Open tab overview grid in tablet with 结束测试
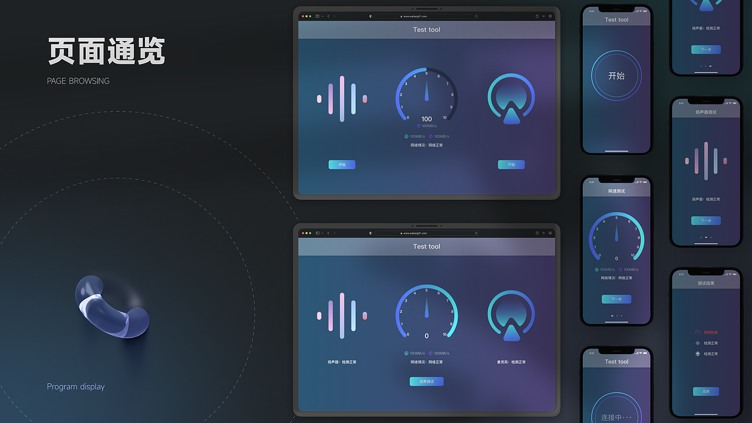 [x=550, y=233]
